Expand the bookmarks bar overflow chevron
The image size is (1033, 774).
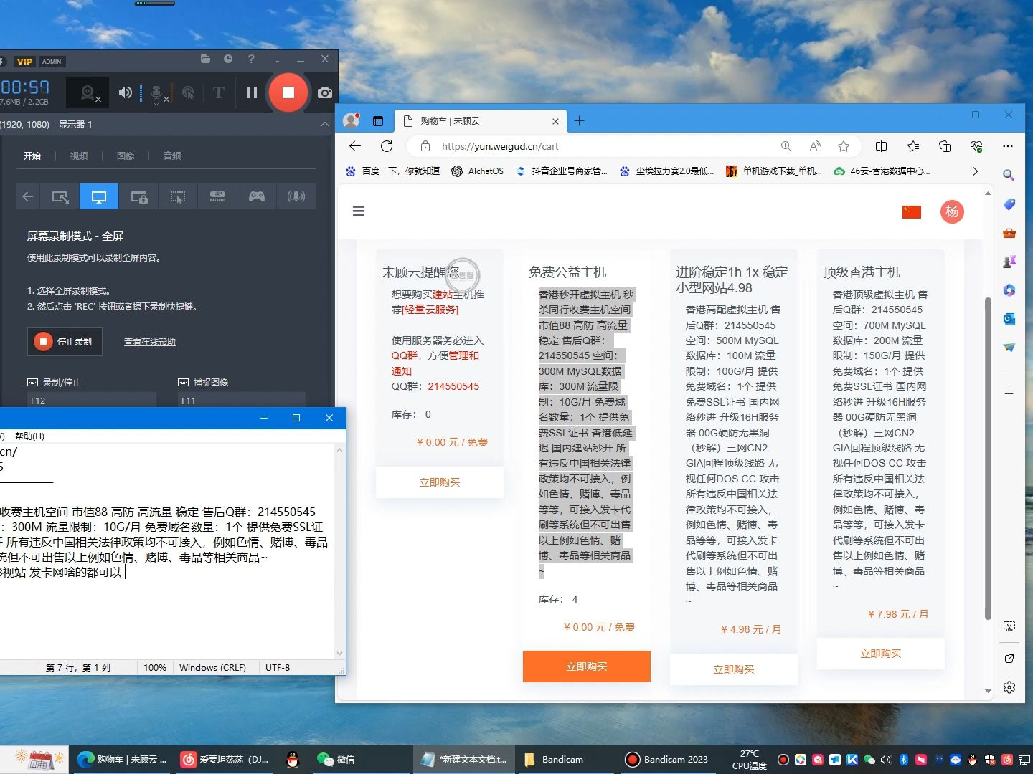pos(975,171)
